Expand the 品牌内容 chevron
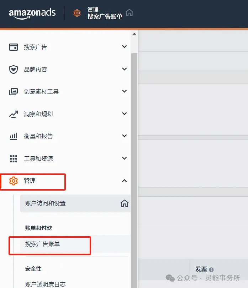The image size is (248, 288). [x=125, y=69]
